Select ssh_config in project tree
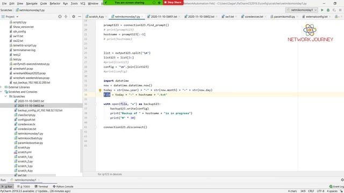Viewport: 344px width, 193px height. (x=19, y=32)
